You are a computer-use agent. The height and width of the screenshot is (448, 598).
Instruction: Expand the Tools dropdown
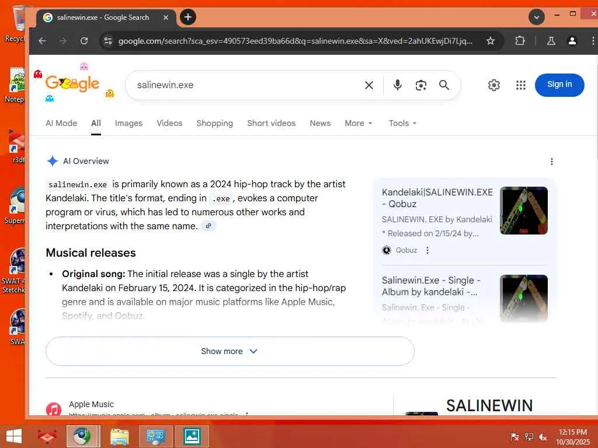[402, 123]
